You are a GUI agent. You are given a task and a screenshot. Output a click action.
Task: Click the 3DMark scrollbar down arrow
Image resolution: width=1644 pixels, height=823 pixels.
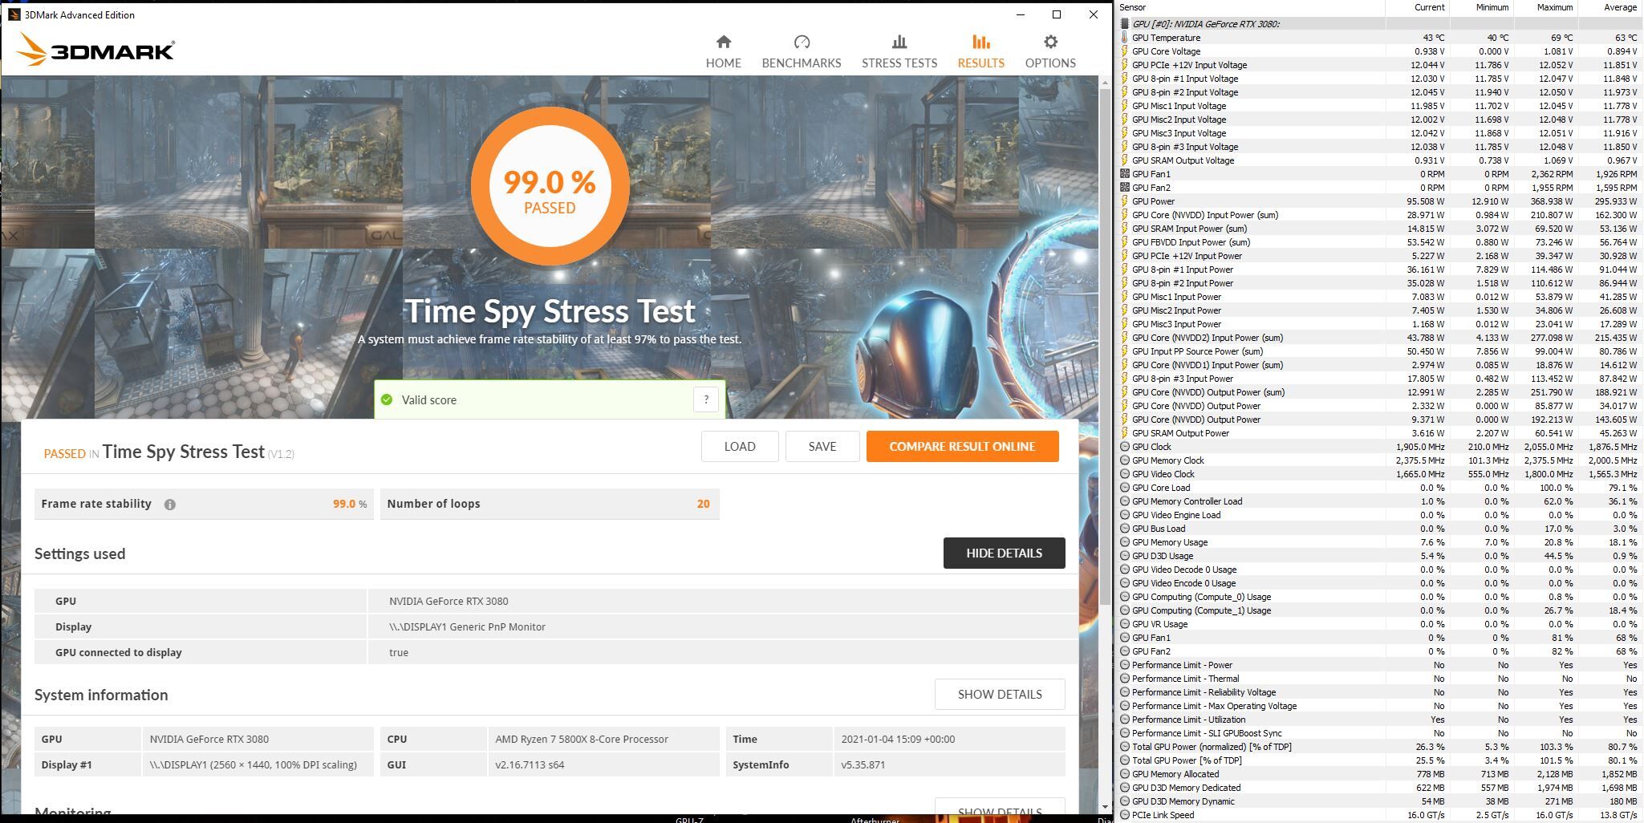[x=1105, y=806]
